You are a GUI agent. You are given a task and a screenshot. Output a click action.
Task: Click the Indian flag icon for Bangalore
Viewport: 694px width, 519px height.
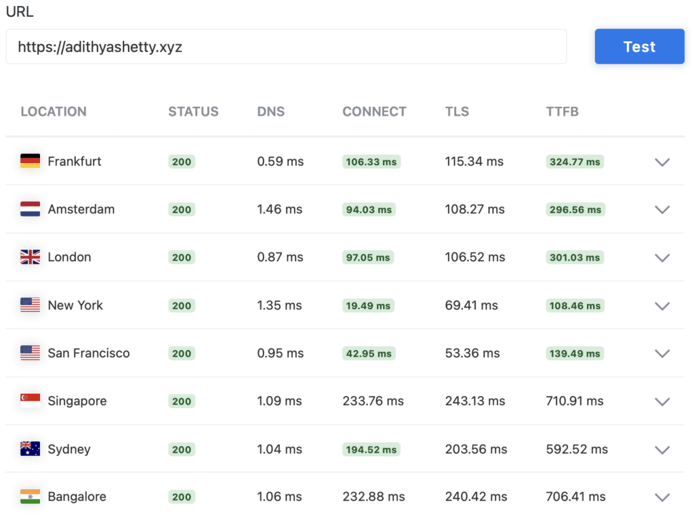coord(30,497)
